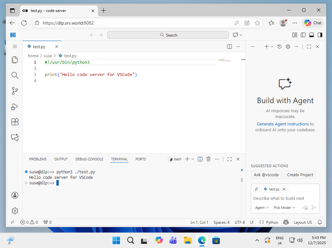This screenshot has width=332, height=248.
Task: Open the Extensions view
Action: [15, 122]
